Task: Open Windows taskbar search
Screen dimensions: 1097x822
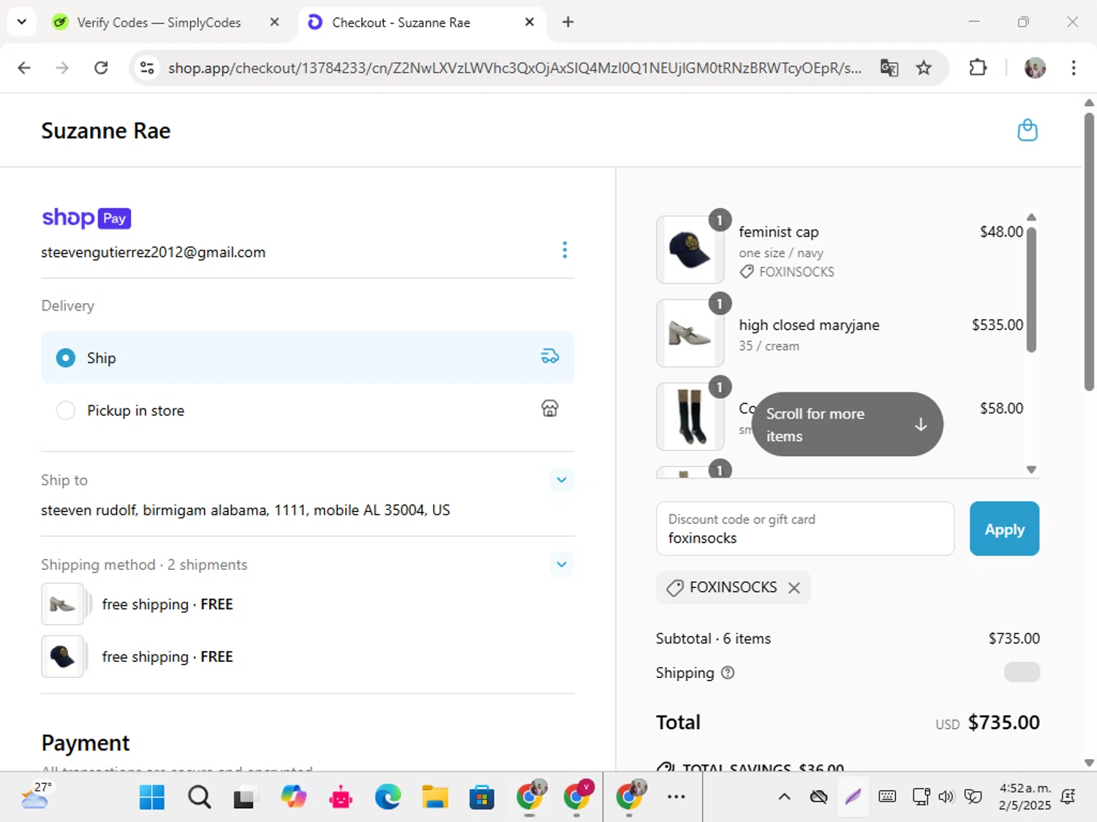Action: pos(199,797)
